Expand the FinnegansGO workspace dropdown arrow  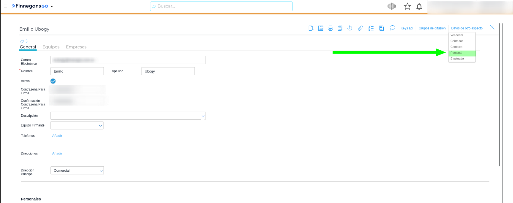click(x=52, y=6)
